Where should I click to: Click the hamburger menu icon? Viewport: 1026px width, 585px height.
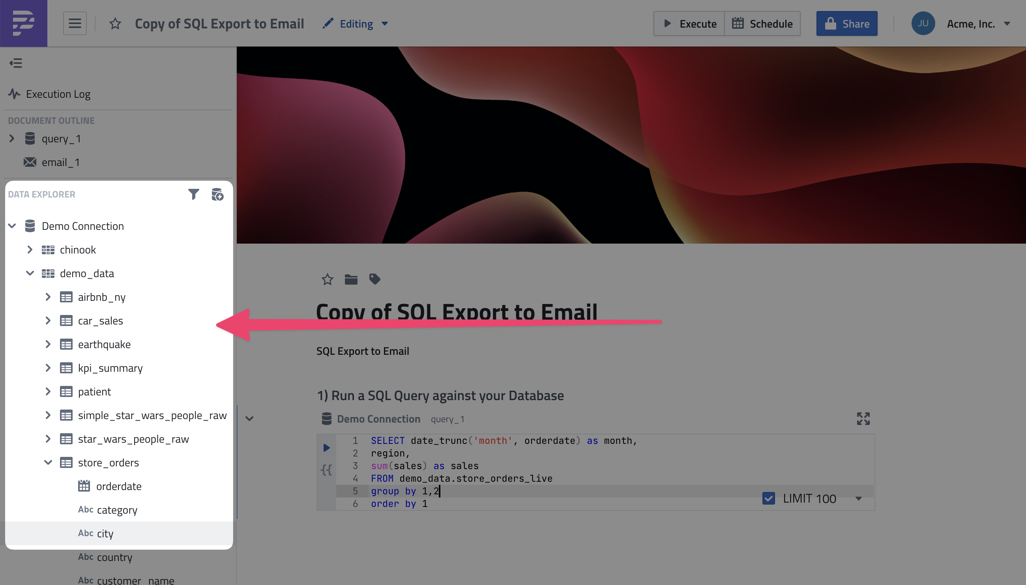point(75,23)
